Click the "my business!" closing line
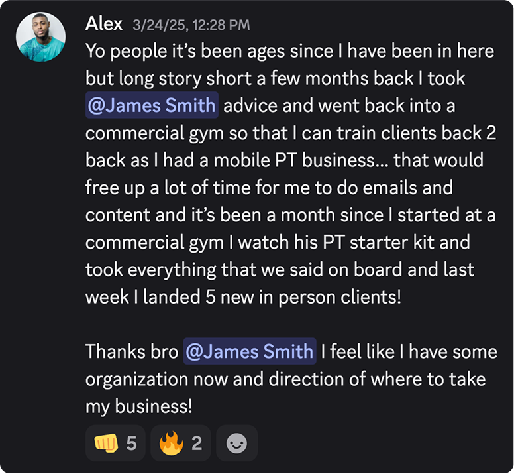Screen dimensions: 514x474 point(139,406)
